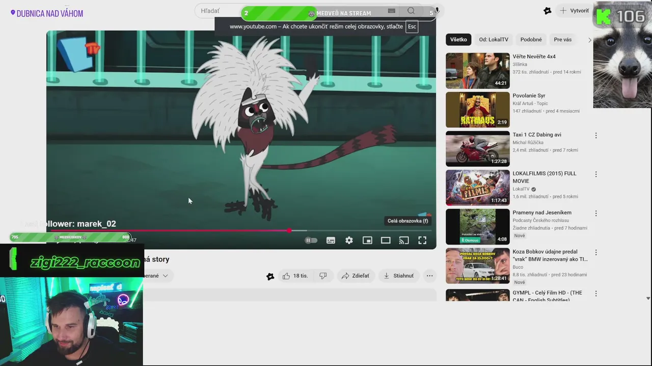The height and width of the screenshot is (366, 652).
Task: Select the Pre vás filter chip
Action: click(563, 40)
